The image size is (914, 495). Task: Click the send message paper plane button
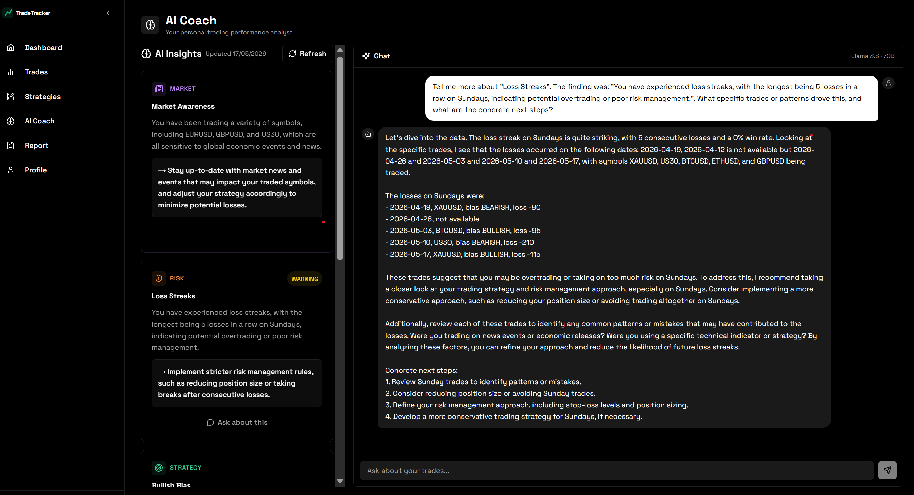[887, 471]
